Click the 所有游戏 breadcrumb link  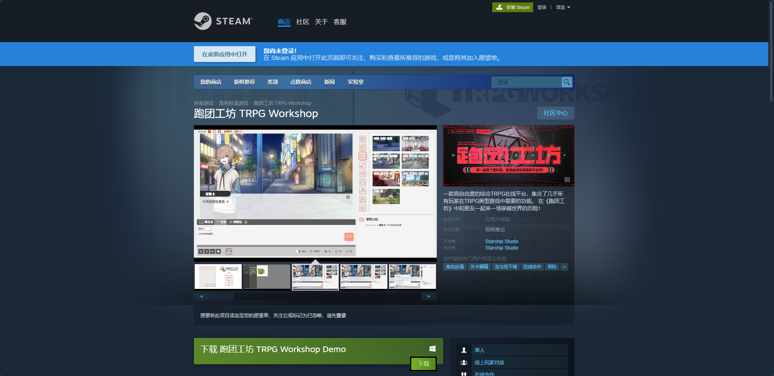click(x=204, y=103)
